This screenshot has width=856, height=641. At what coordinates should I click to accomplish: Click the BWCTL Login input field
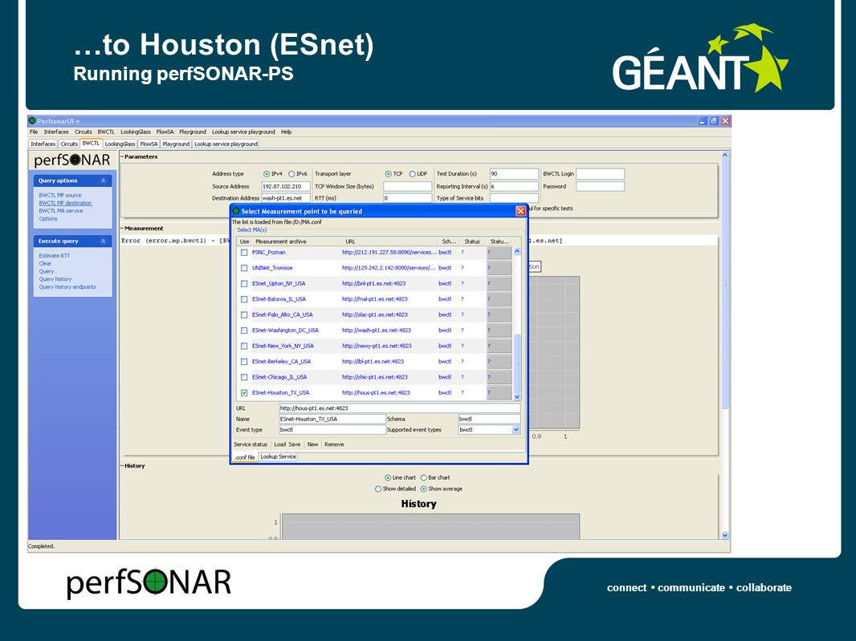pos(600,174)
